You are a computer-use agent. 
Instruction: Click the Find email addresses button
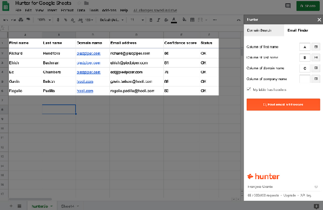click(x=284, y=104)
